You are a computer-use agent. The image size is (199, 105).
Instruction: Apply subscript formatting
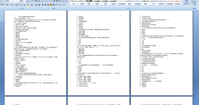click(19, 5)
